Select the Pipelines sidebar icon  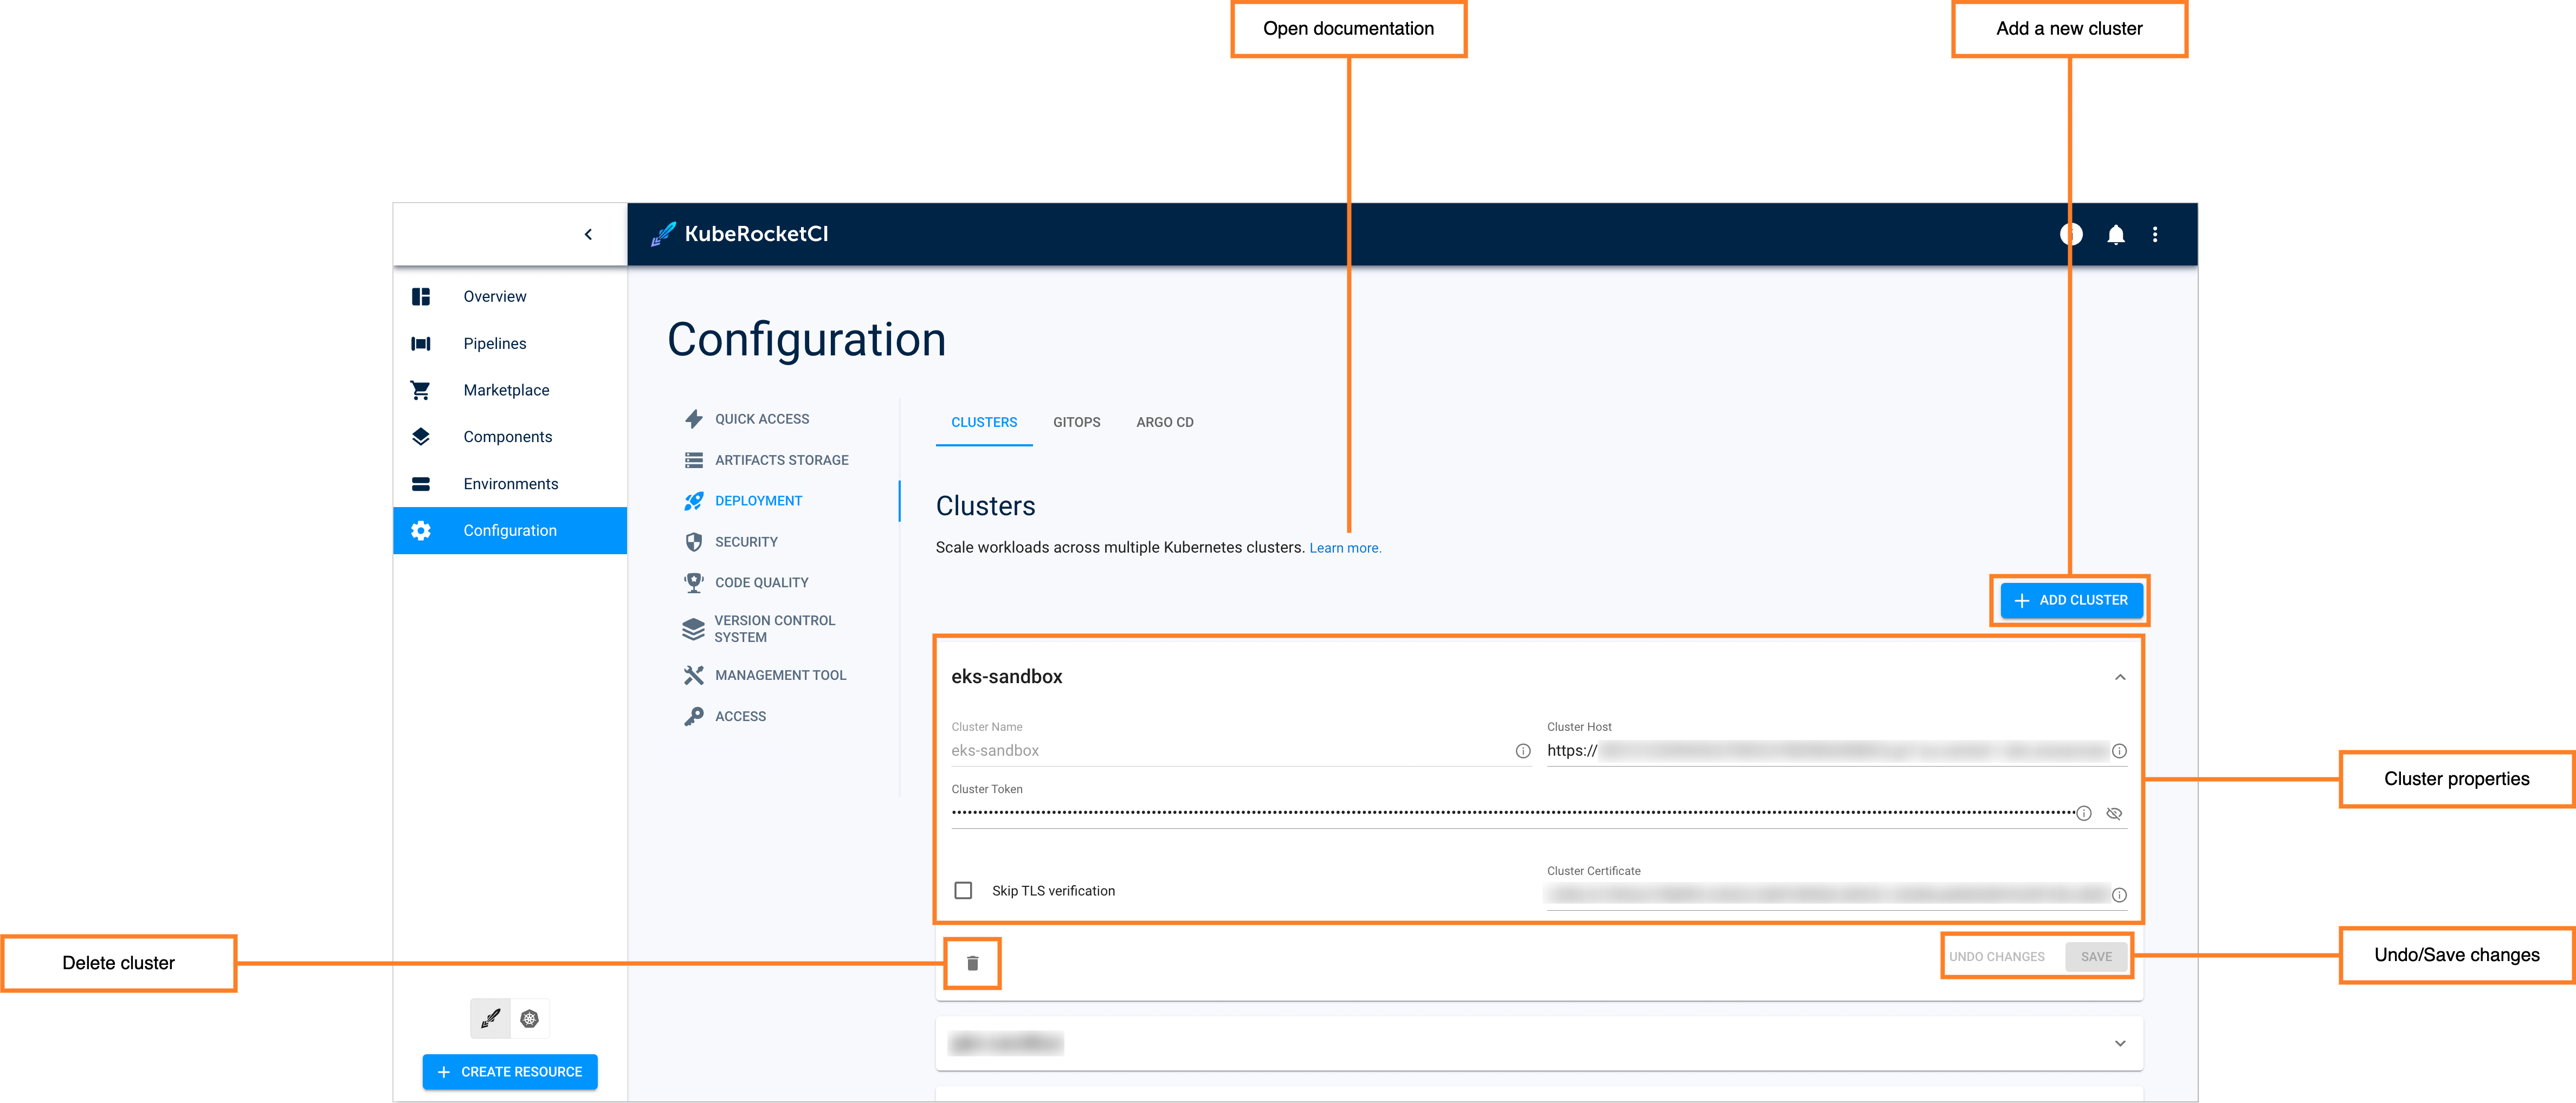pyautogui.click(x=421, y=343)
